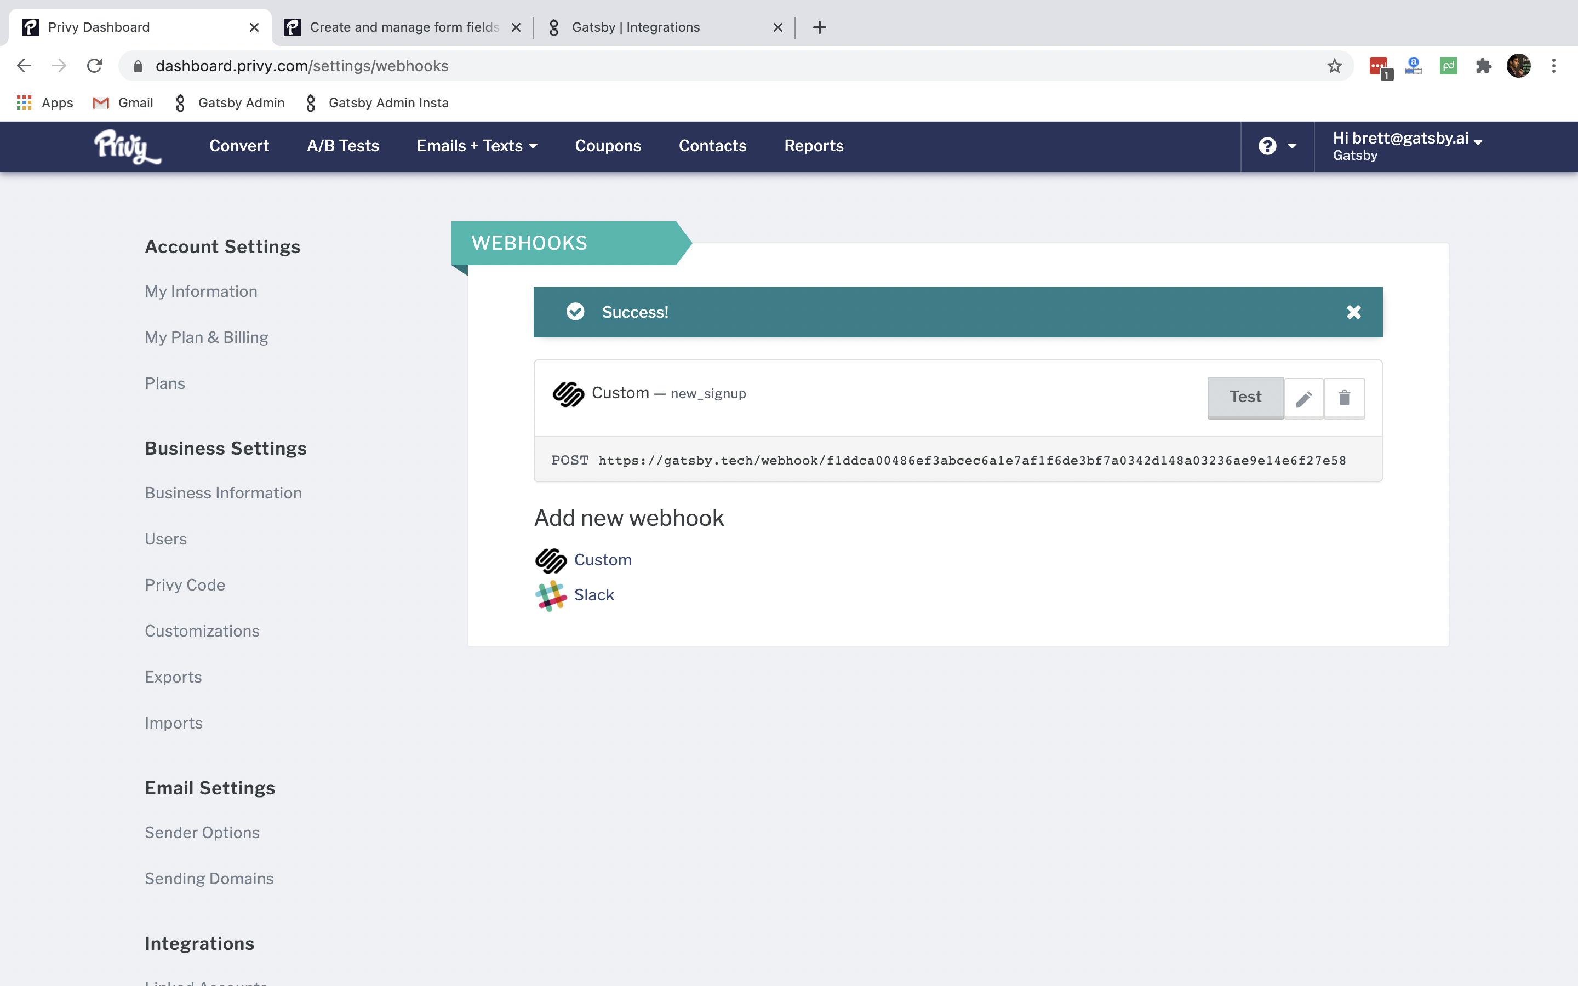Open A/B Tests in navbar
This screenshot has width=1578, height=986.
click(343, 146)
